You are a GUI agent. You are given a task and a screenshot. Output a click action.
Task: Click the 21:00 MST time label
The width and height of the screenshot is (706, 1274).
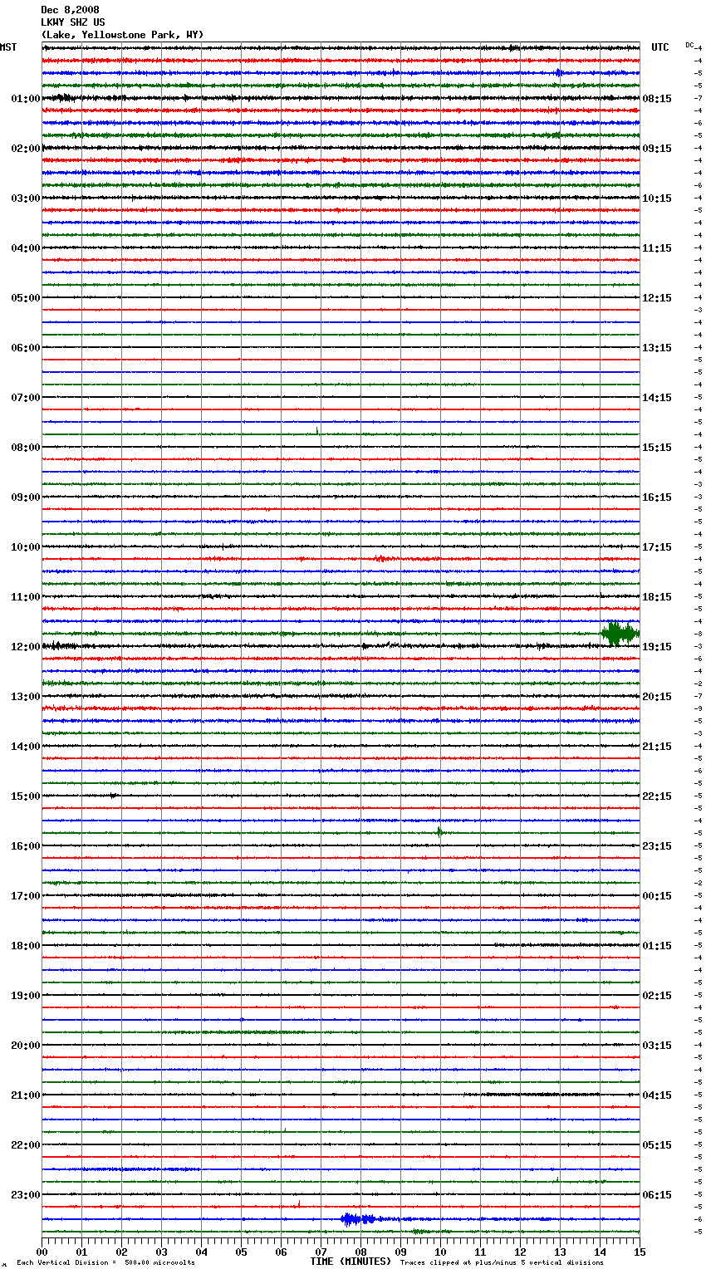[26, 1095]
